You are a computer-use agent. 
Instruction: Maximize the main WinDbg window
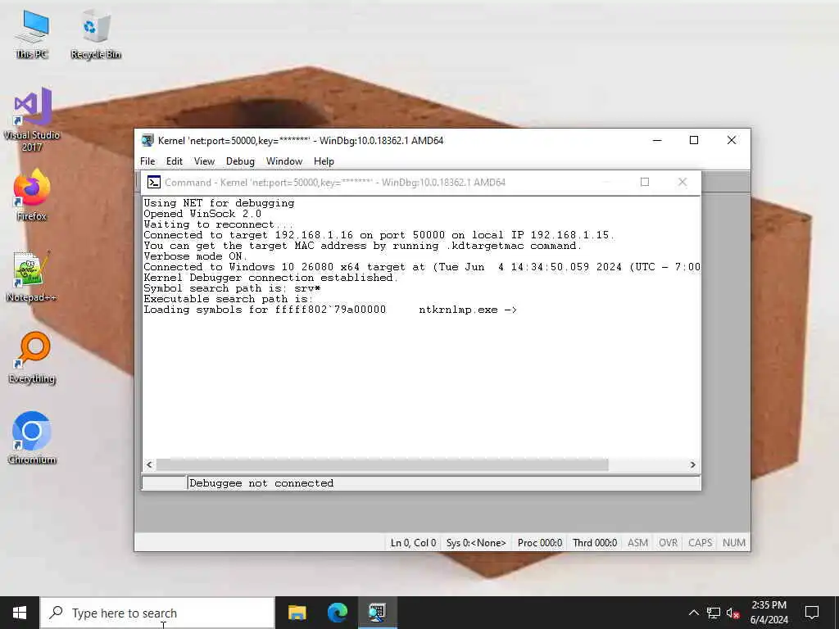pyautogui.click(x=694, y=141)
